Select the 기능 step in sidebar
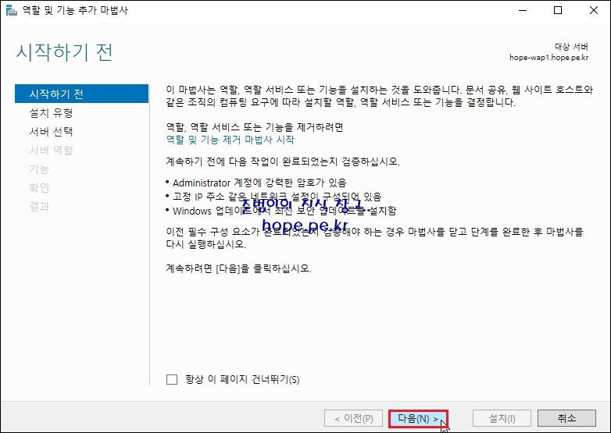The height and width of the screenshot is (433, 611). [39, 169]
